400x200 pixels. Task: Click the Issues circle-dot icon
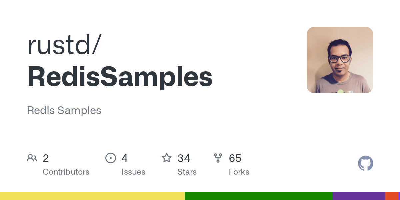tap(111, 158)
